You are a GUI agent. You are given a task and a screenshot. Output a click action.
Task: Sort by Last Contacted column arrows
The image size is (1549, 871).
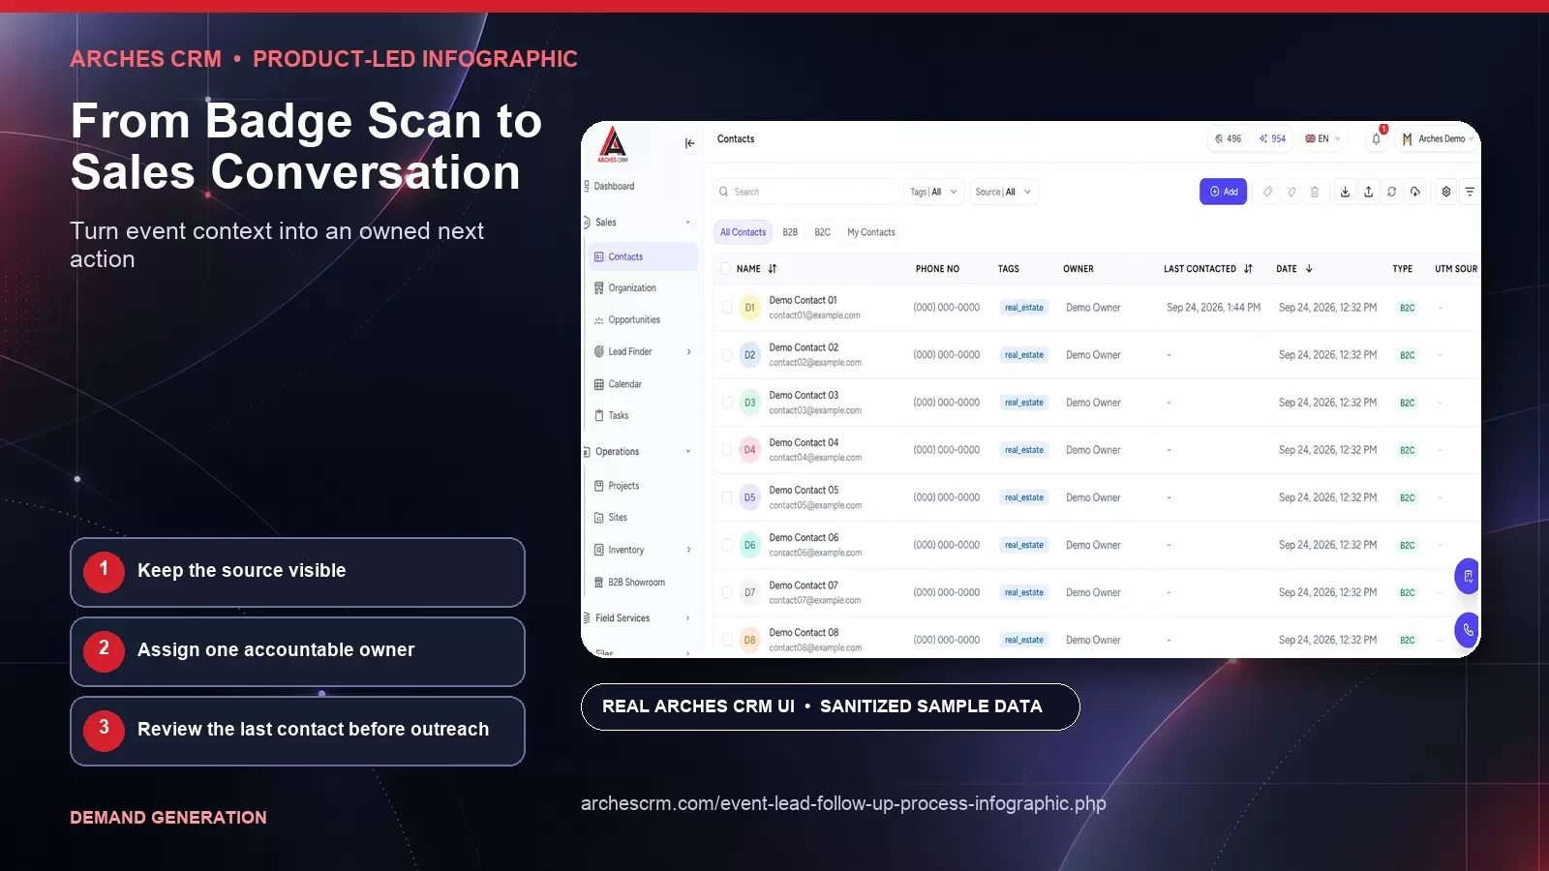pos(1248,269)
